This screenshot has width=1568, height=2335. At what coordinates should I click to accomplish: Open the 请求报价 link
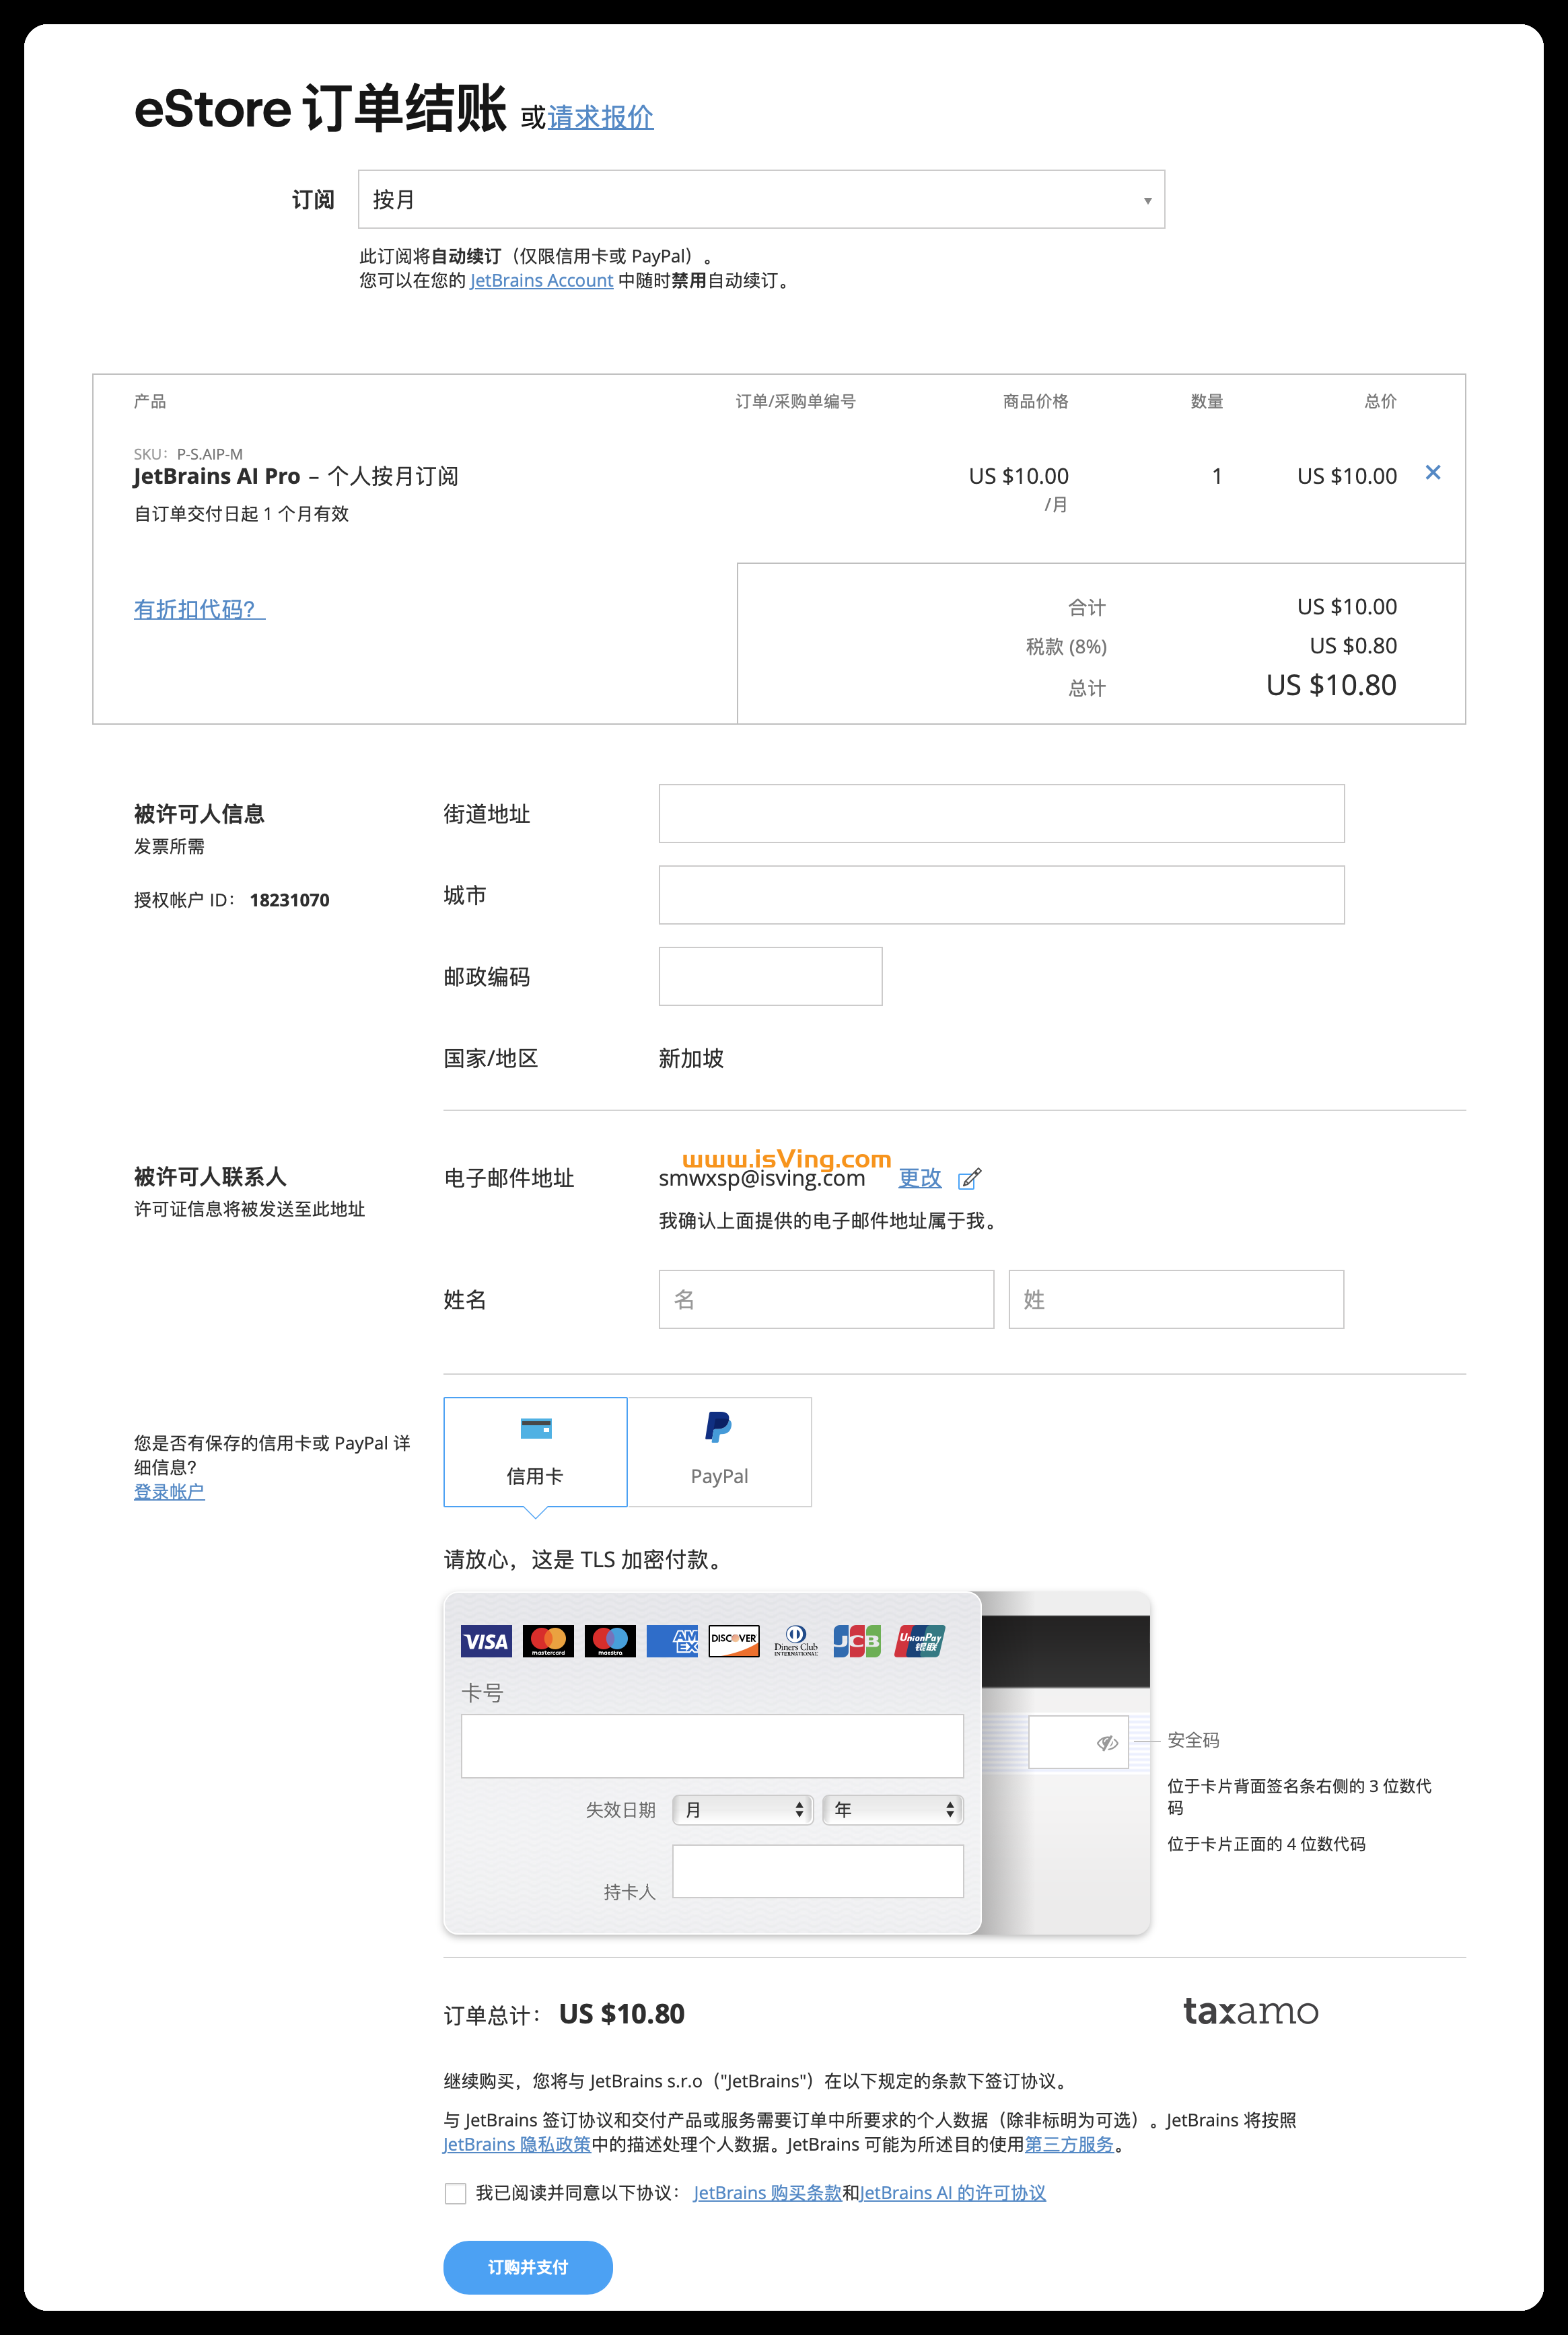click(600, 117)
